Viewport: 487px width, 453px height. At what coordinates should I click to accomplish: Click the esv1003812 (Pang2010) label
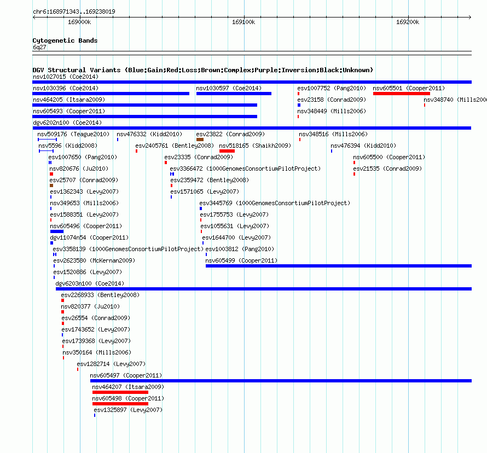[x=240, y=249]
